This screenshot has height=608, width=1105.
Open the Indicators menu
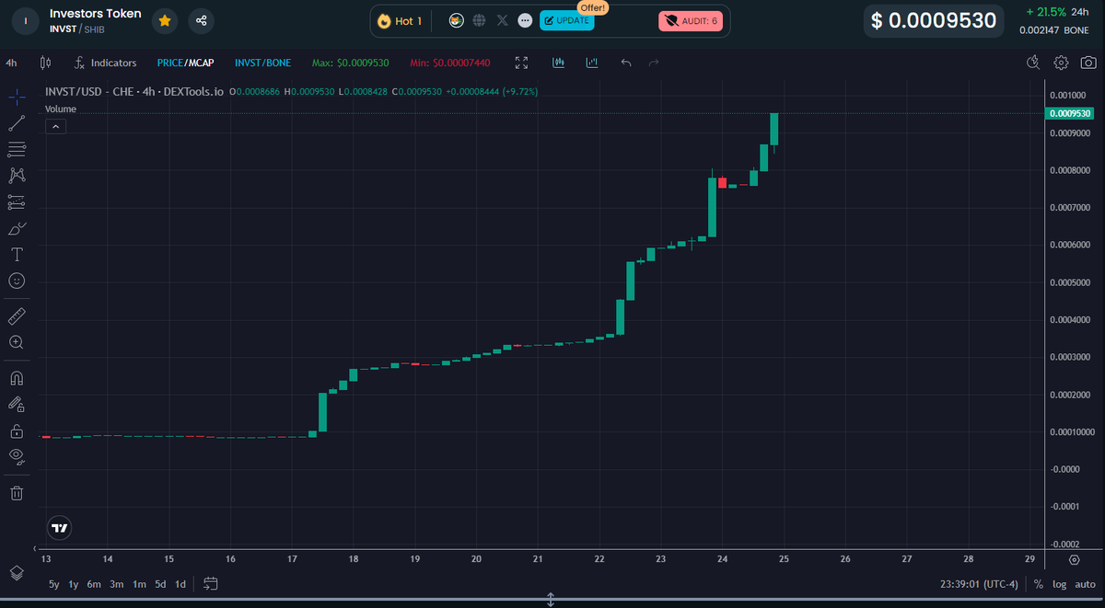(x=105, y=63)
